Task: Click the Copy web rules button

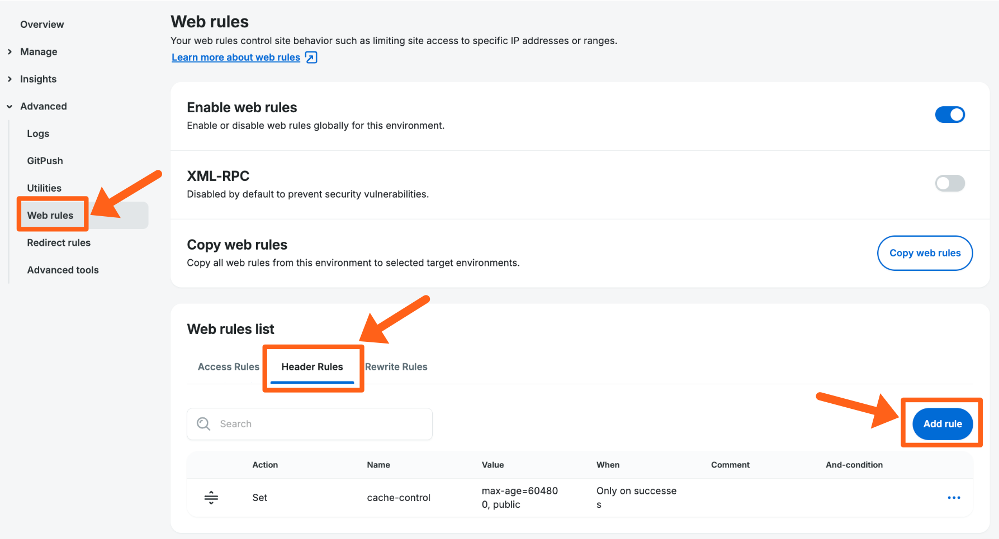Action: pos(925,253)
